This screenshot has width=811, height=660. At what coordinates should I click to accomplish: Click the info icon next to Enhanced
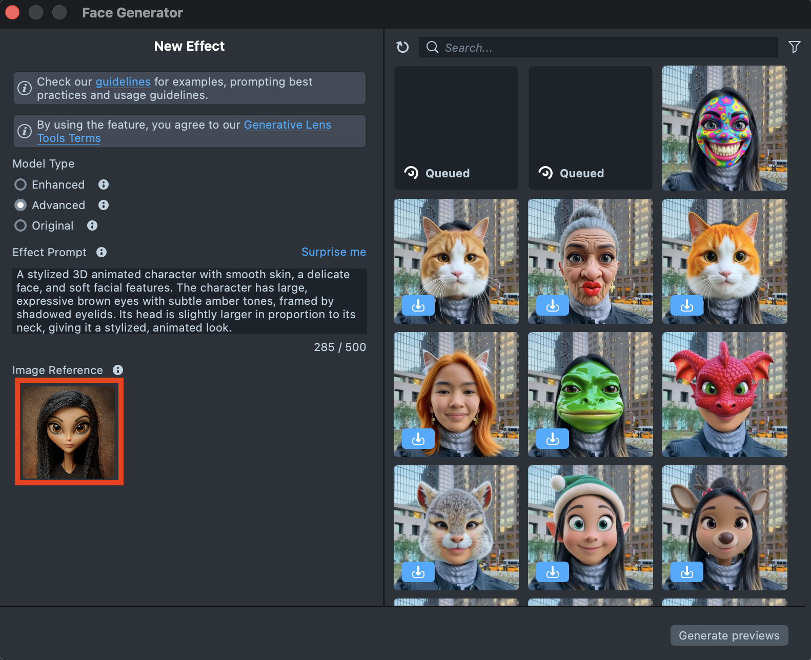point(104,184)
